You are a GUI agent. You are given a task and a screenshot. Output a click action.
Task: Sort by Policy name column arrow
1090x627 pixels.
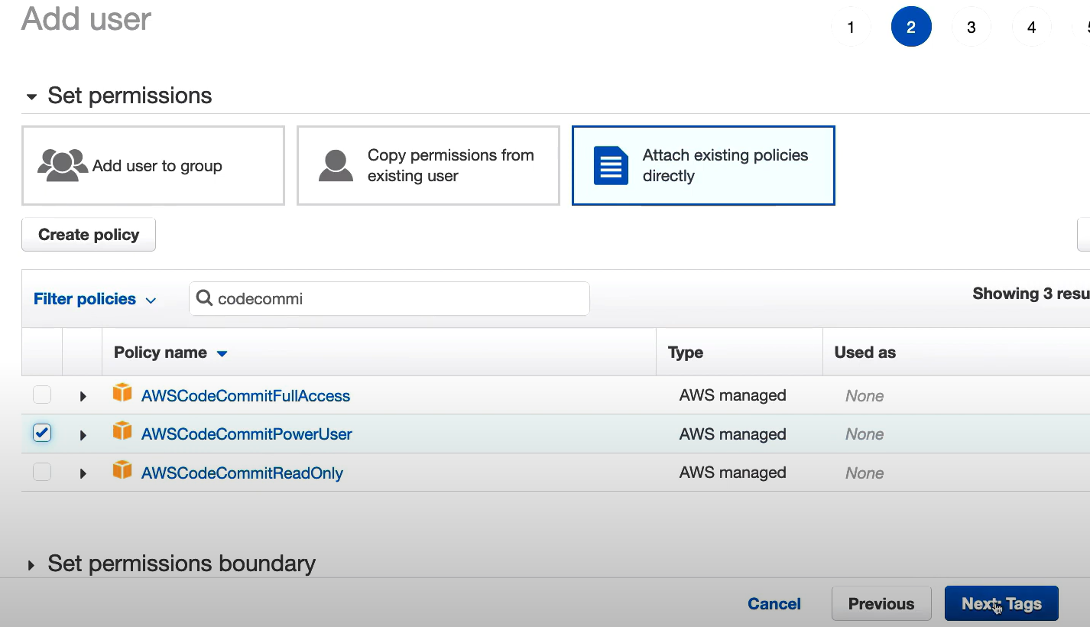pos(222,353)
